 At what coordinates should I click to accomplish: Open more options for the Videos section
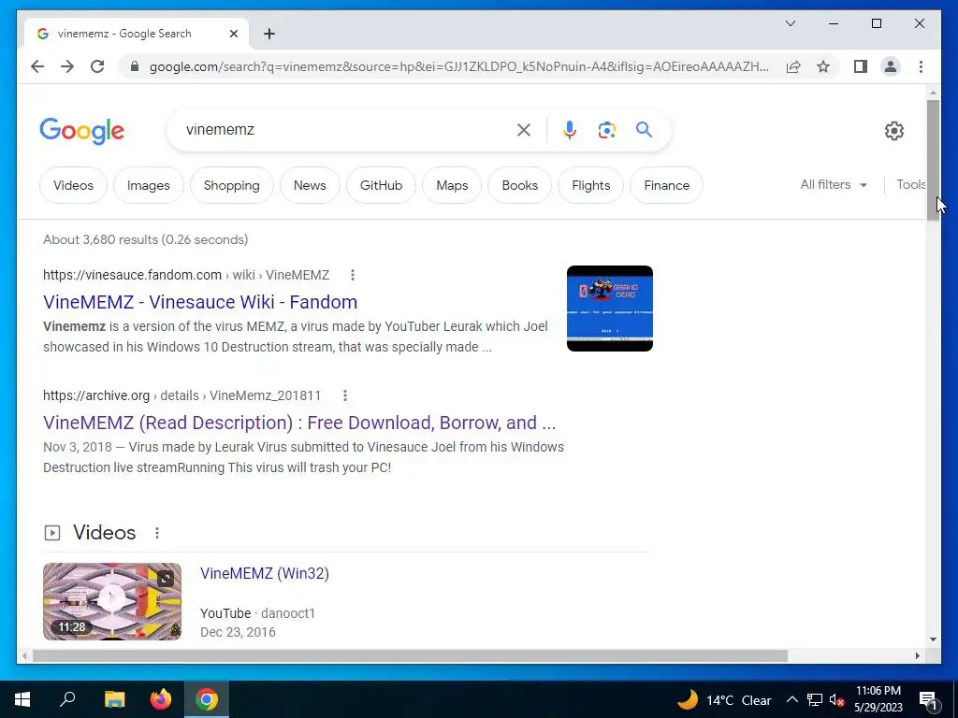point(157,533)
